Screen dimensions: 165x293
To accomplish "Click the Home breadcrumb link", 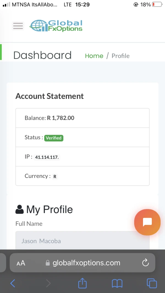I will pyautogui.click(x=94, y=56).
